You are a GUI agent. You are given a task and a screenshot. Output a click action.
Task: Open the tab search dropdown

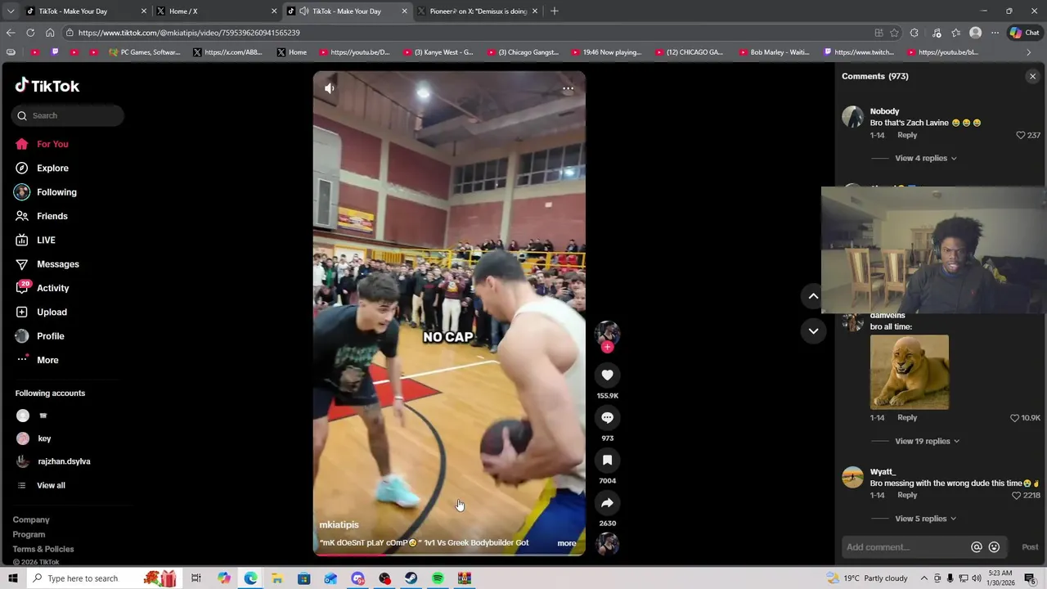10,11
